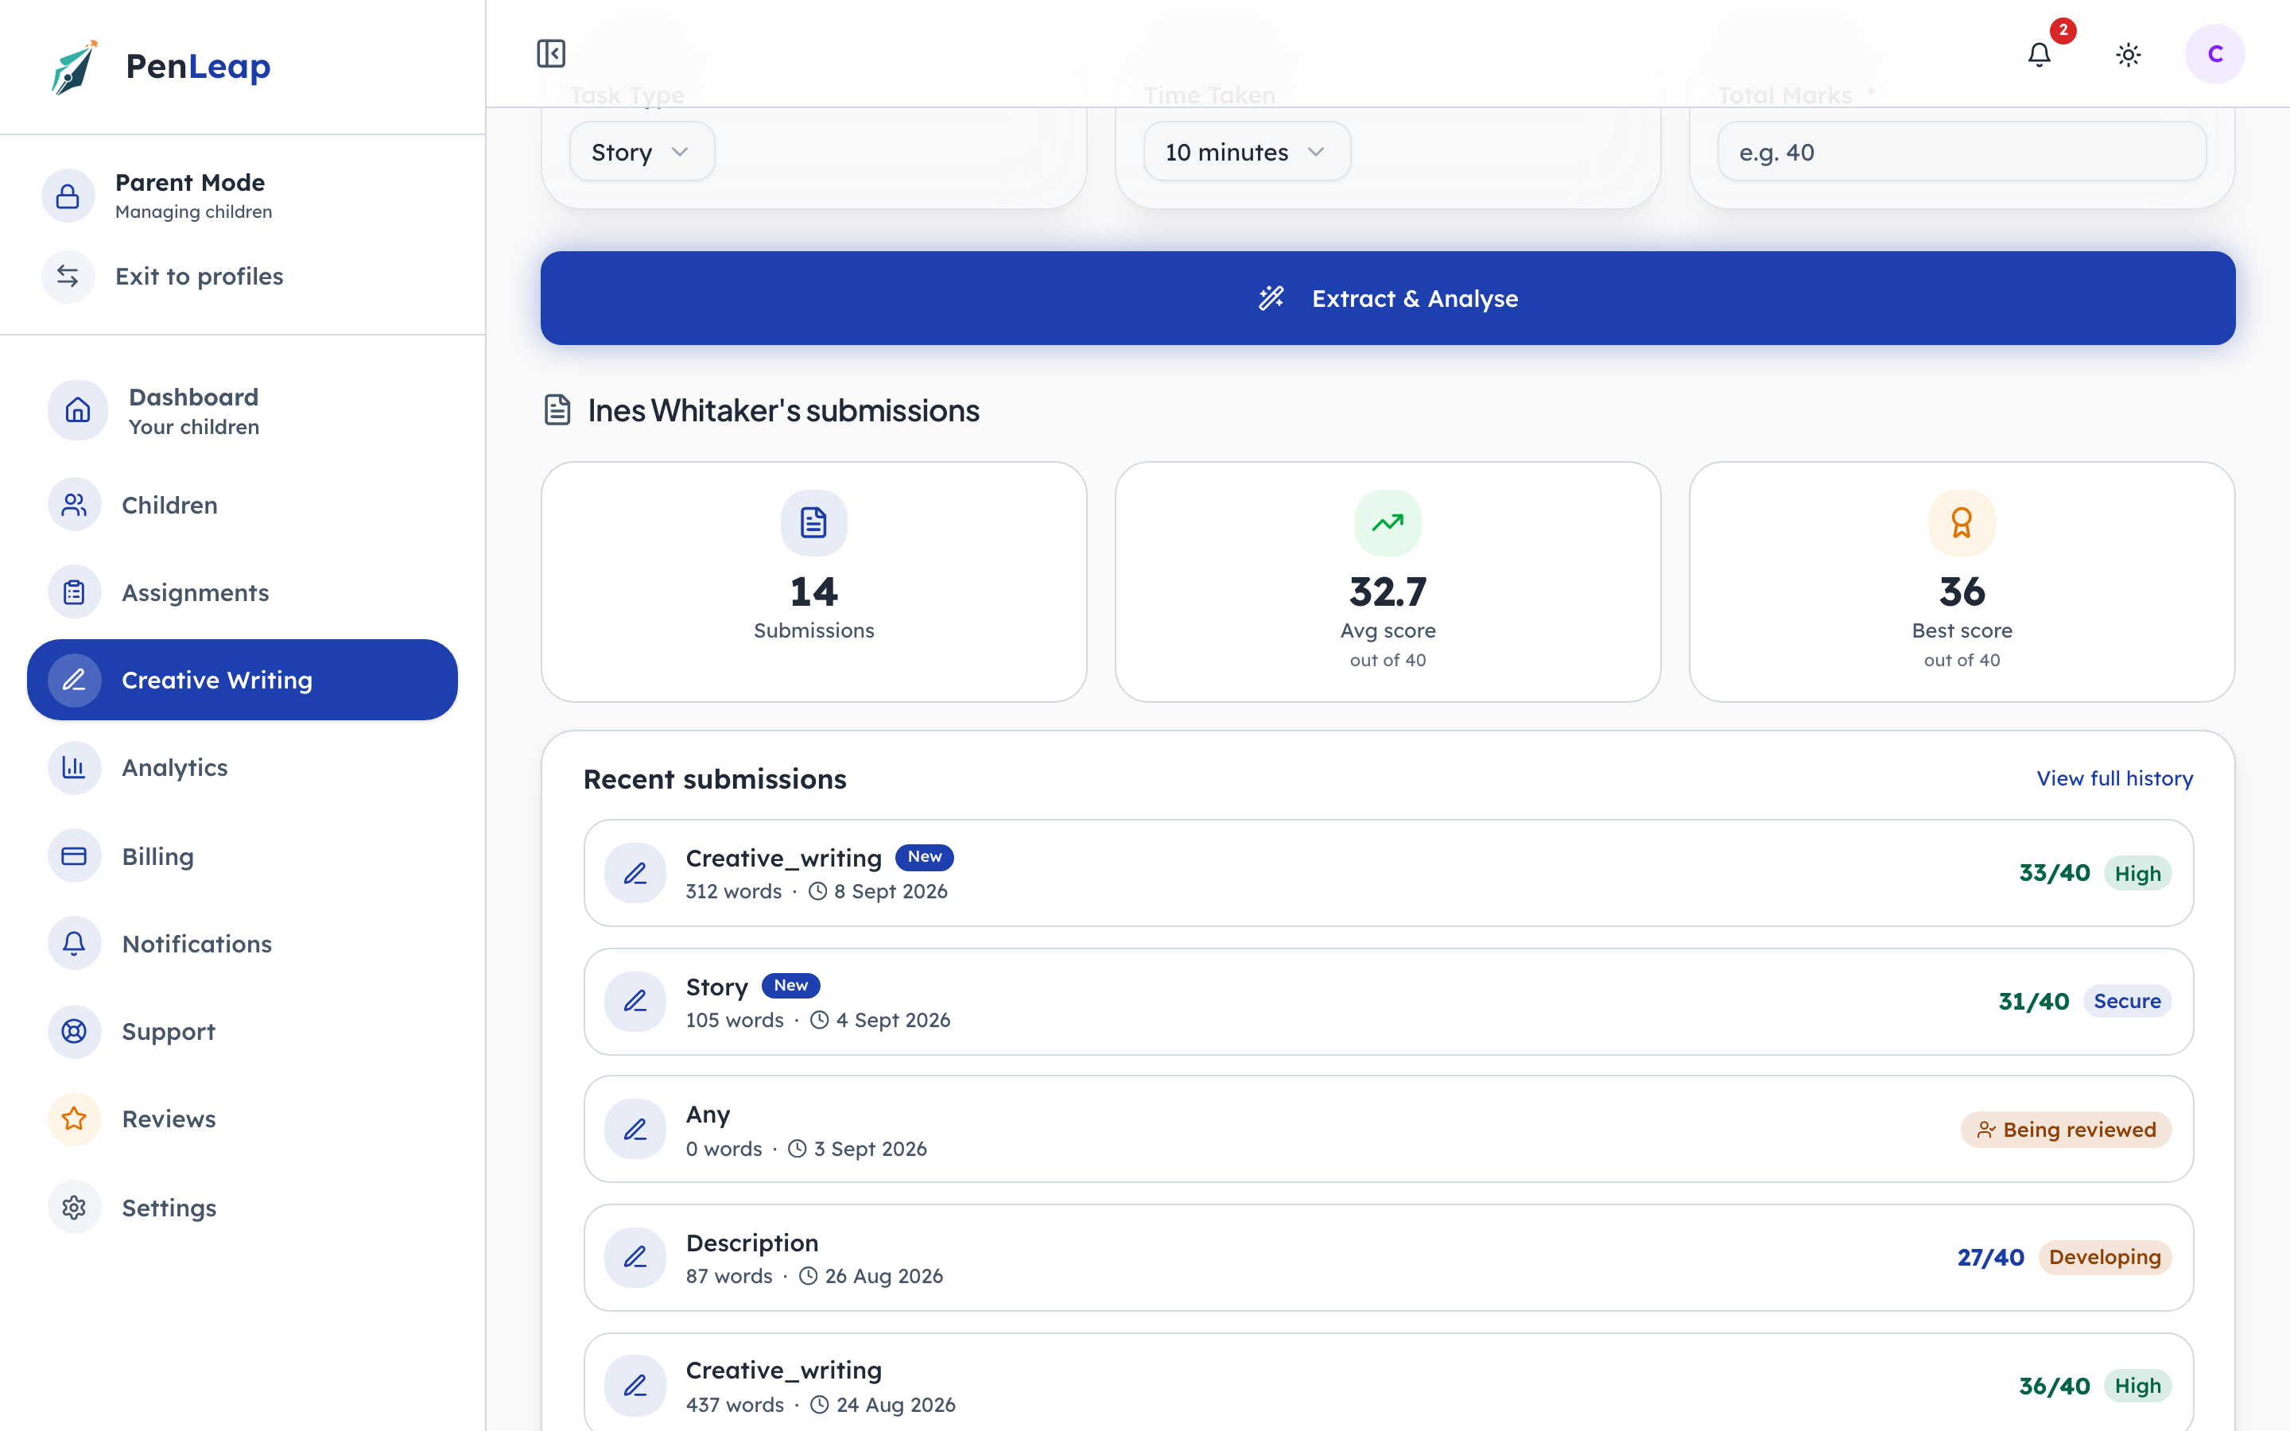
Task: Click the Exit to profiles swap icon
Action: (68, 277)
